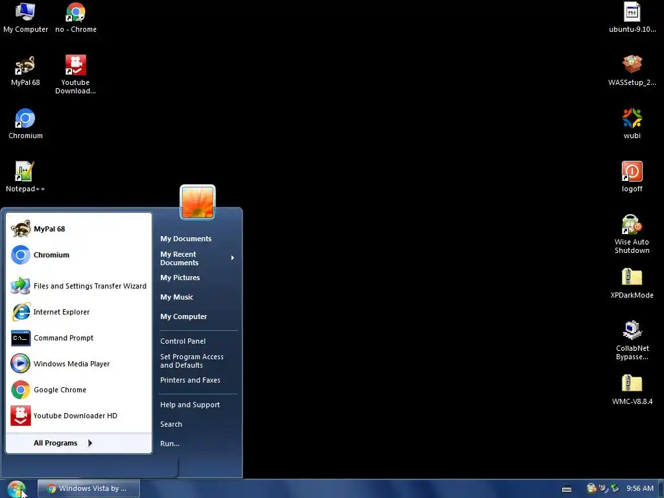Expand All Programs list
Image resolution: width=664 pixels, height=498 pixels.
pos(78,443)
